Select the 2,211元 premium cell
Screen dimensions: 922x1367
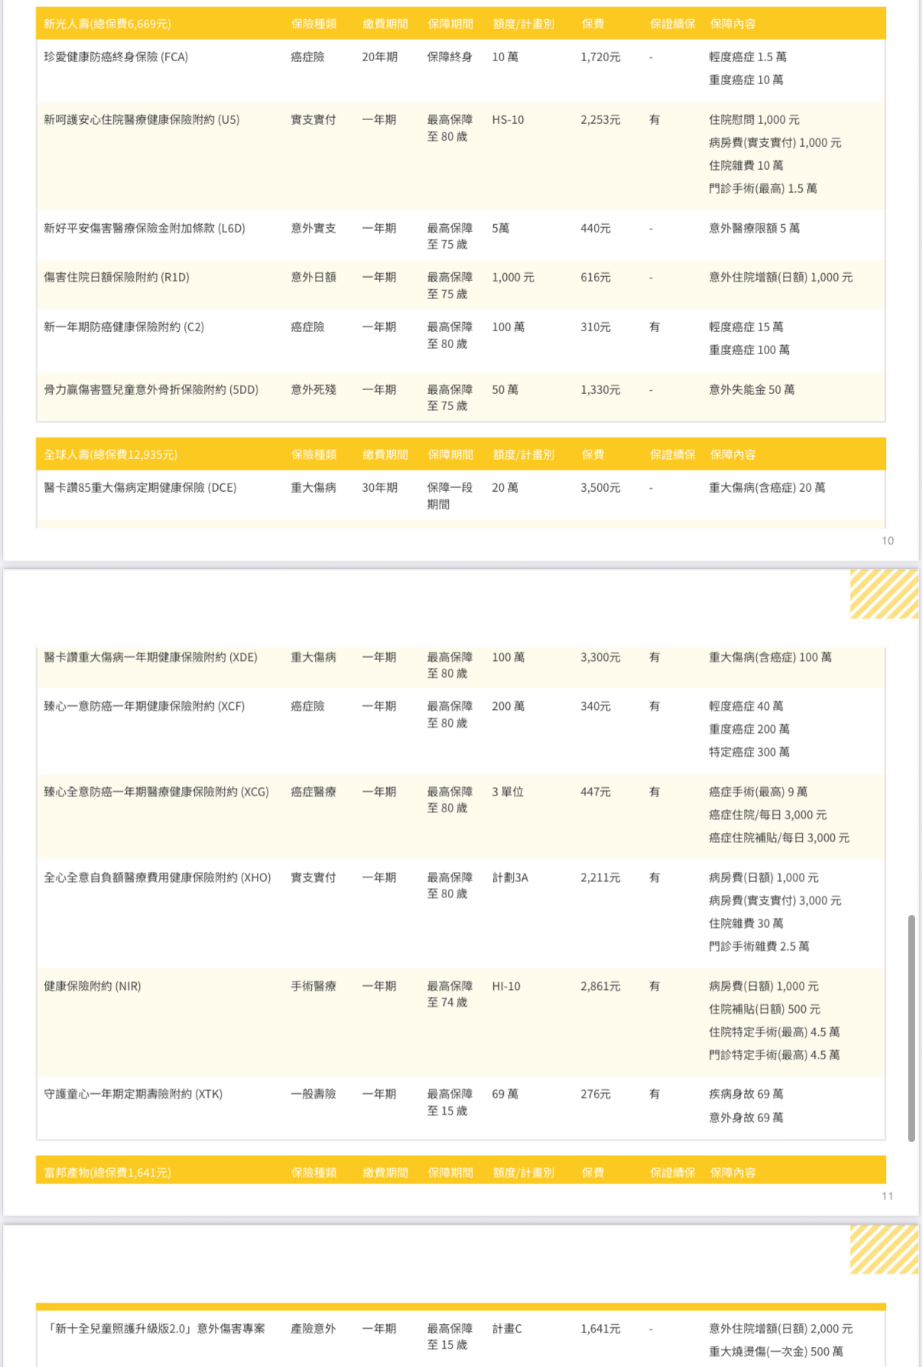click(x=600, y=877)
